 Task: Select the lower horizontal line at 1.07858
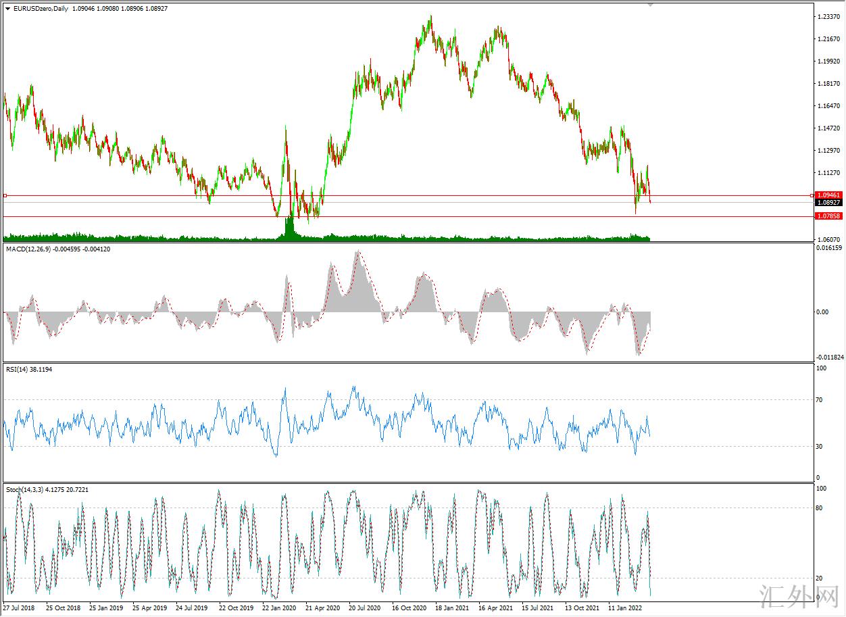[405, 216]
